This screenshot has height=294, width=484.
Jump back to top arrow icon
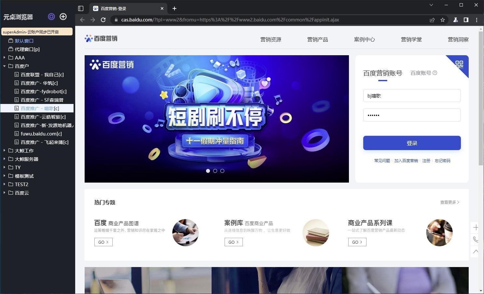(x=476, y=251)
